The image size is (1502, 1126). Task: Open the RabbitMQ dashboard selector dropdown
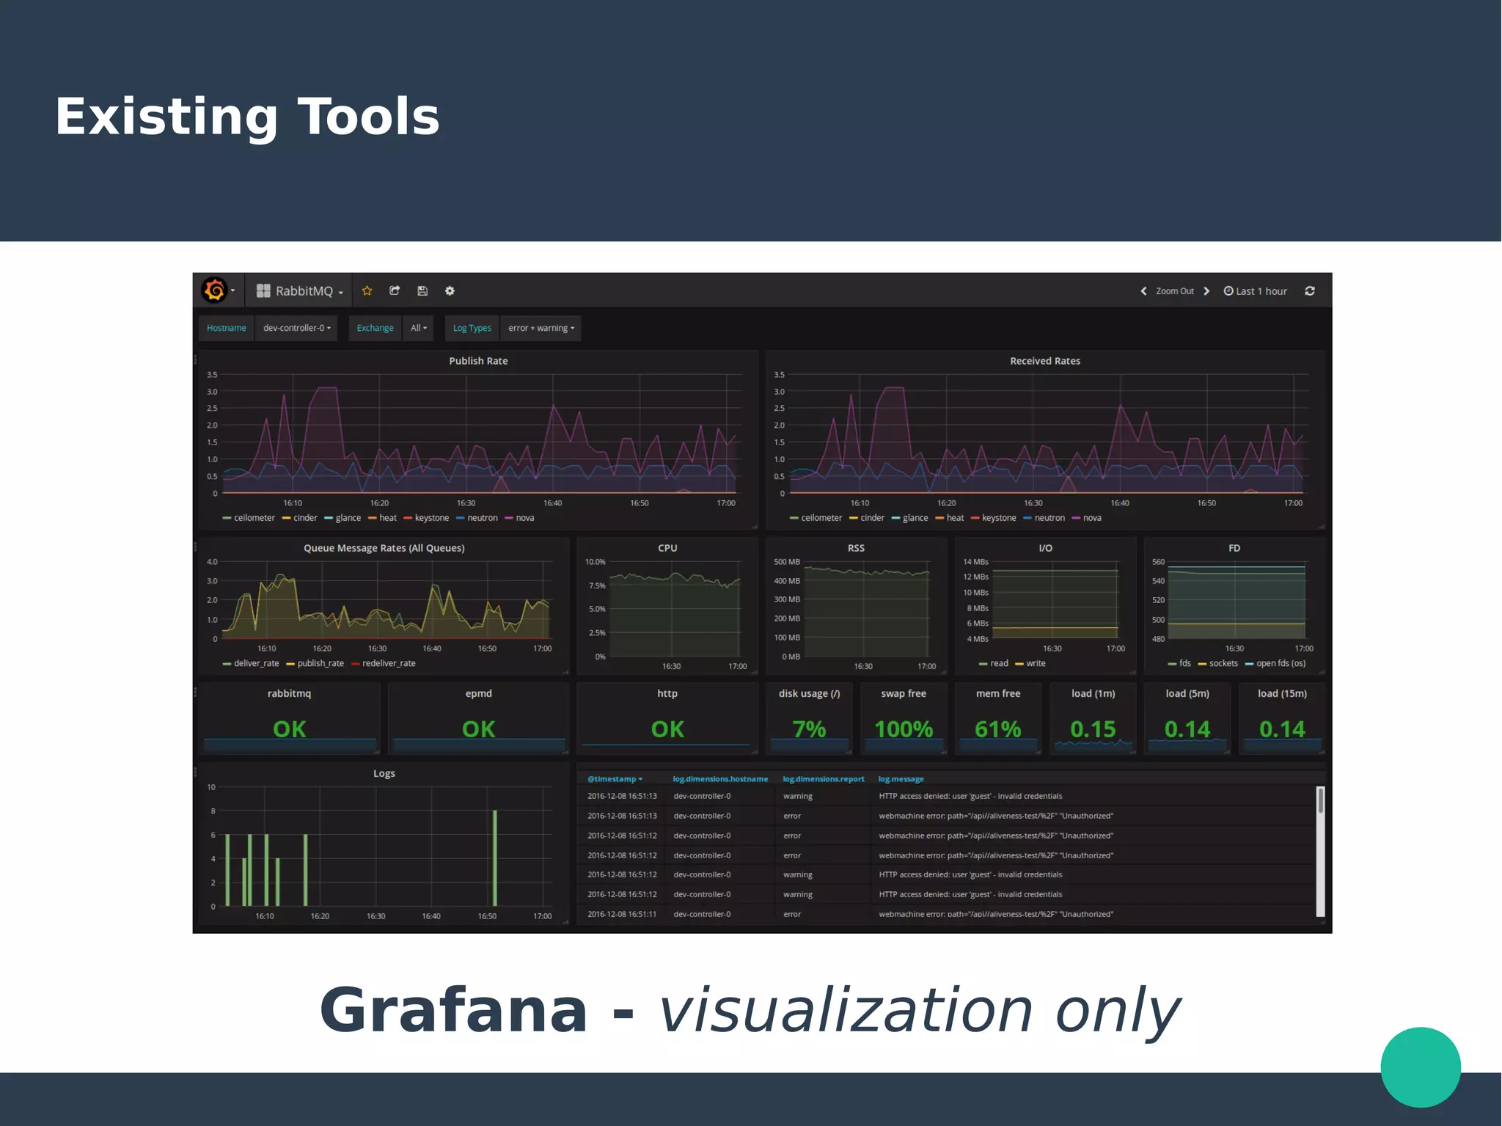tap(299, 291)
